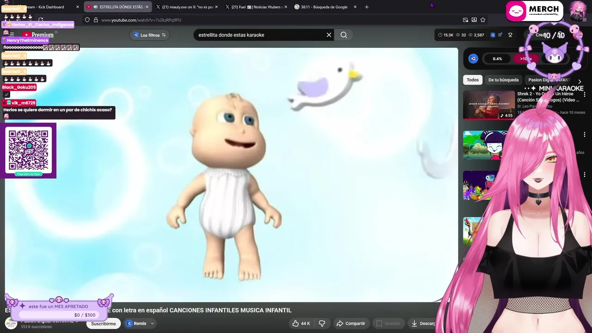
Task: Click the channel avatar below video
Action: pyautogui.click(x=11, y=323)
